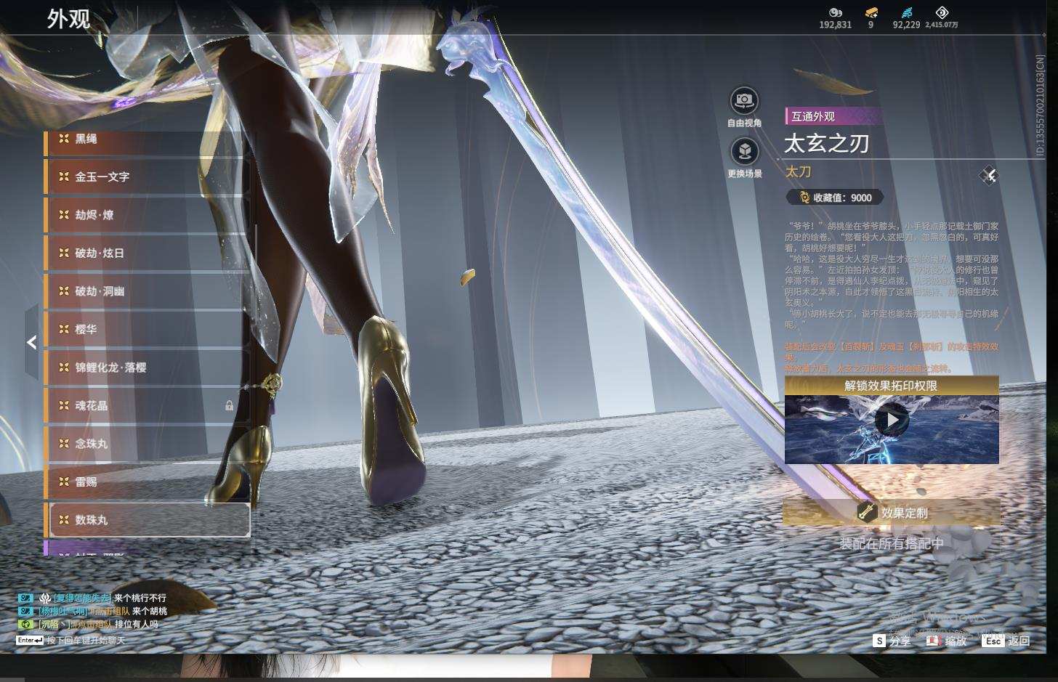Click the chat message 来个胡桃
This screenshot has height=682, width=1058.
(x=150, y=612)
